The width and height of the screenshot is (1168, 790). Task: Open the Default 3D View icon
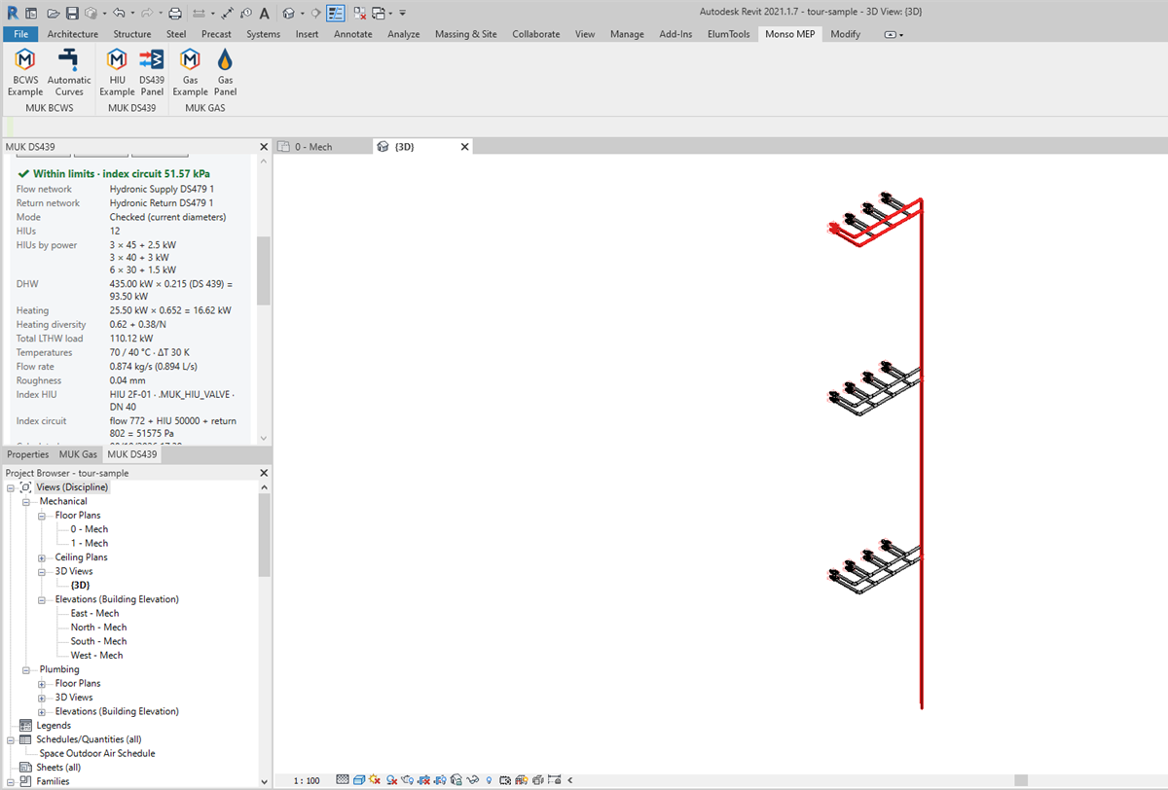(288, 14)
